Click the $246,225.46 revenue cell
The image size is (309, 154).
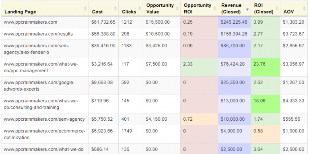pos(234,22)
